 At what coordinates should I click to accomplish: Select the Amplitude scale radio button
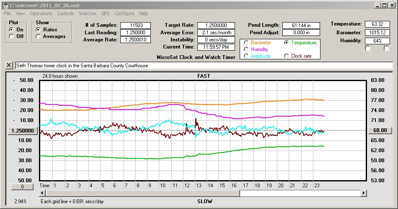tap(246, 56)
